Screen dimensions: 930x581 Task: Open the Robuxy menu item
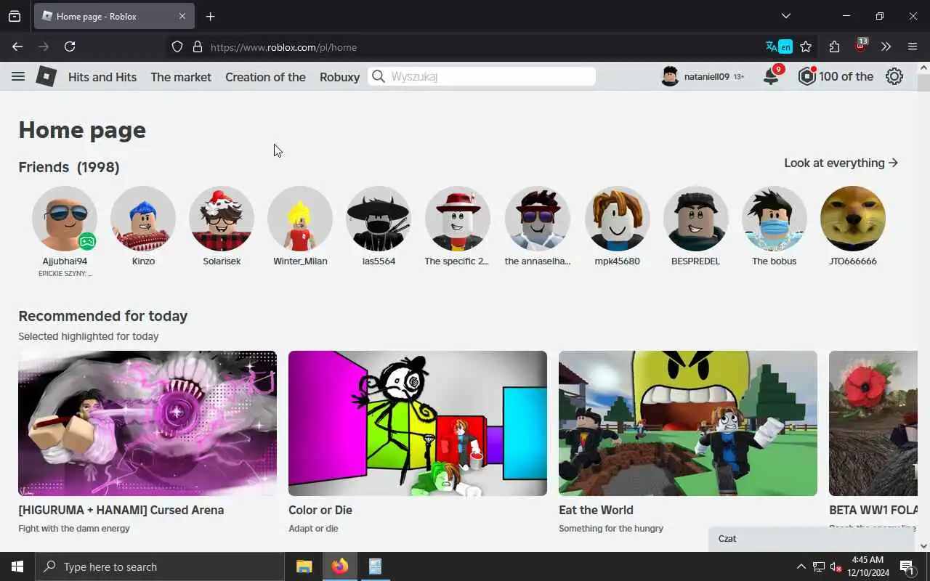[339, 77]
